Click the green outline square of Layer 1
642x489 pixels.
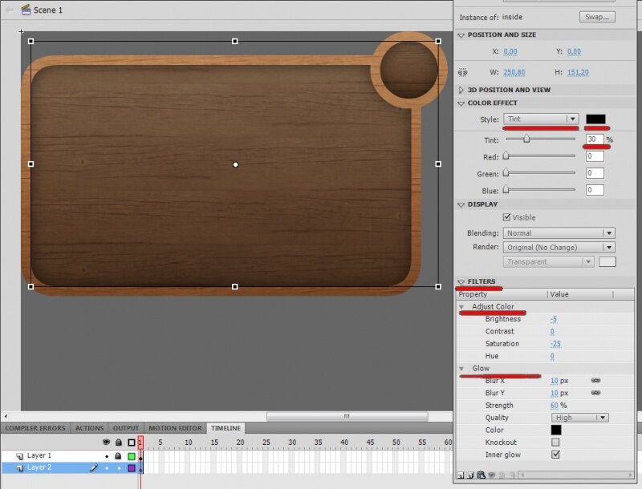coord(132,456)
